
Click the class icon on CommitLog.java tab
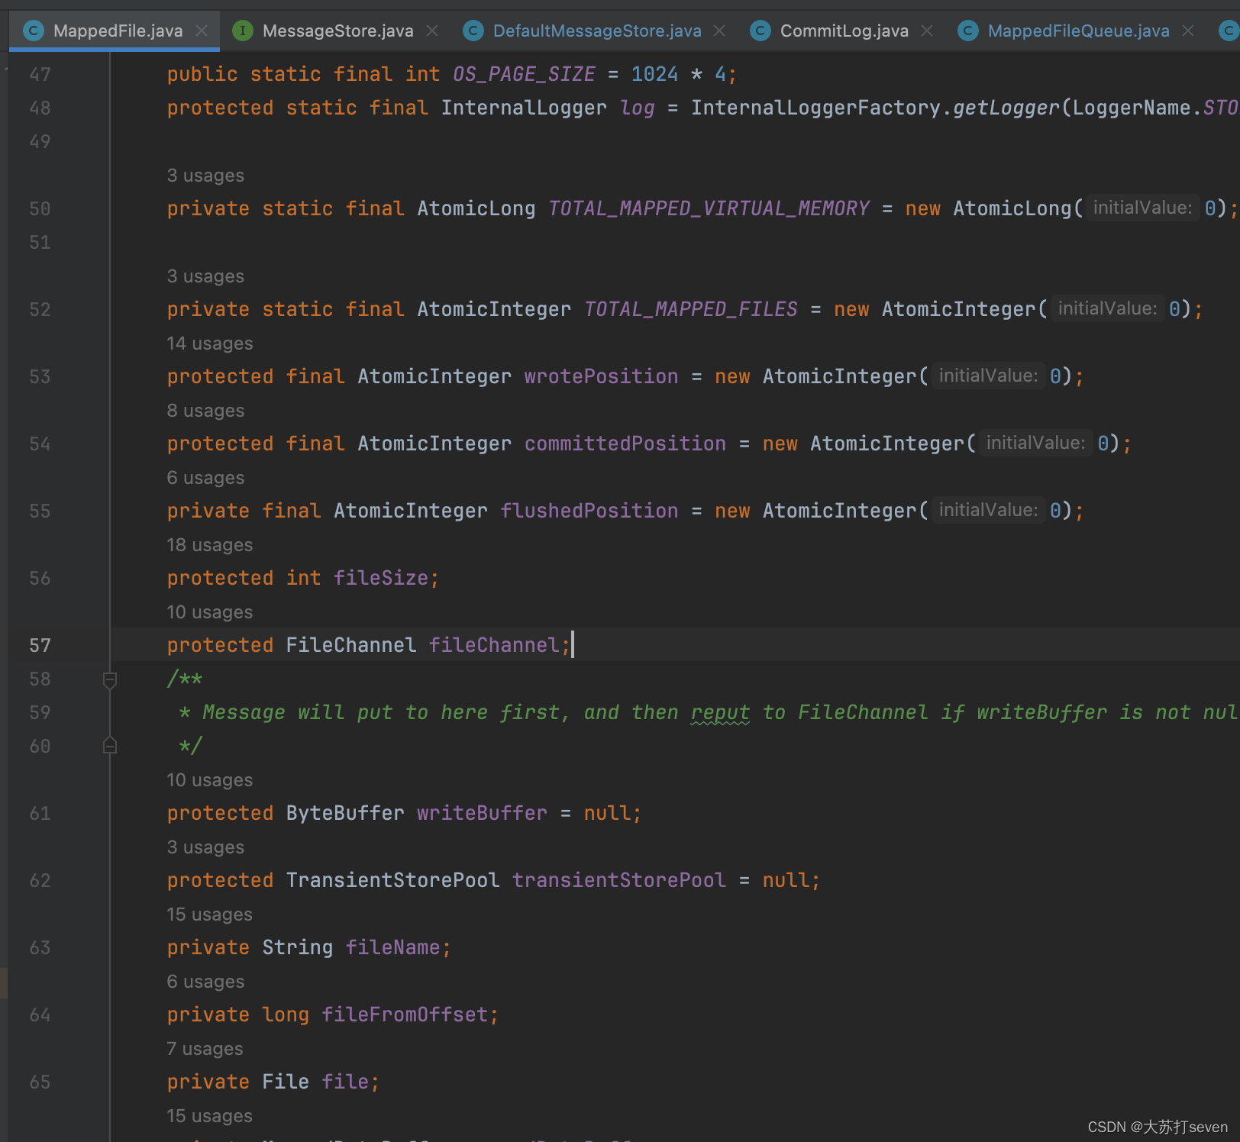click(760, 31)
